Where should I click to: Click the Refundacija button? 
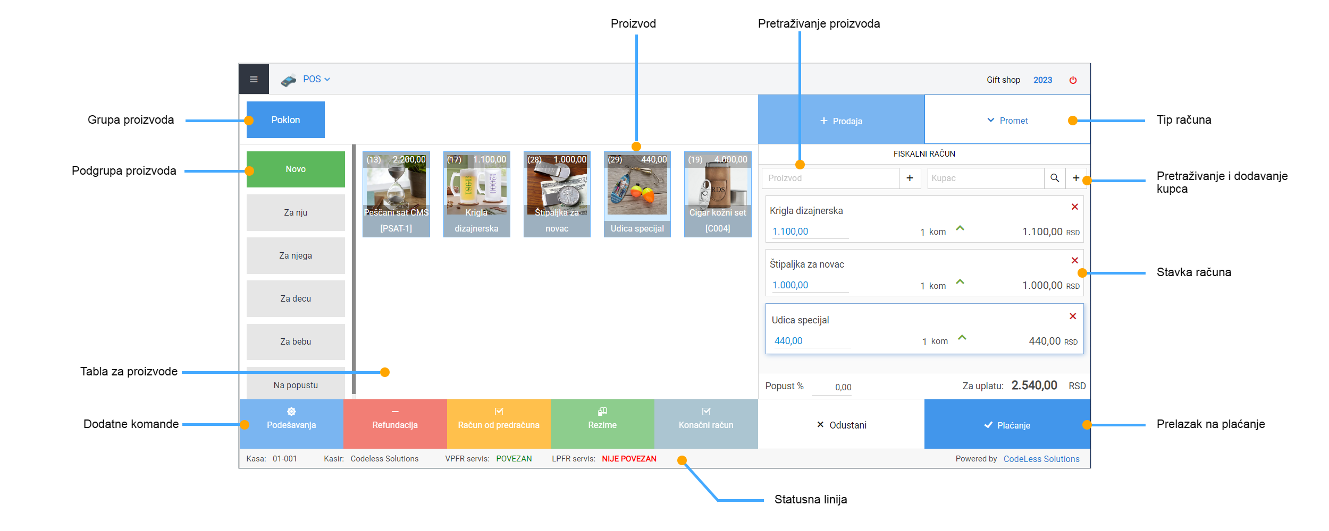395,424
